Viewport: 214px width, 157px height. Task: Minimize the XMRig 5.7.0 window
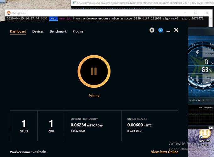[185, 13]
